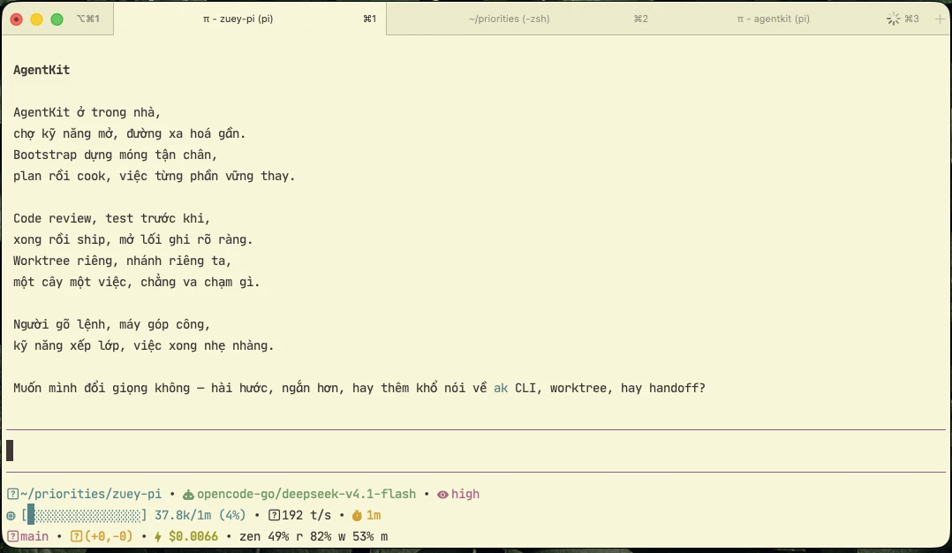The image size is (952, 553).
Task: Click the activity spinner on agentkit tab
Action: (893, 19)
